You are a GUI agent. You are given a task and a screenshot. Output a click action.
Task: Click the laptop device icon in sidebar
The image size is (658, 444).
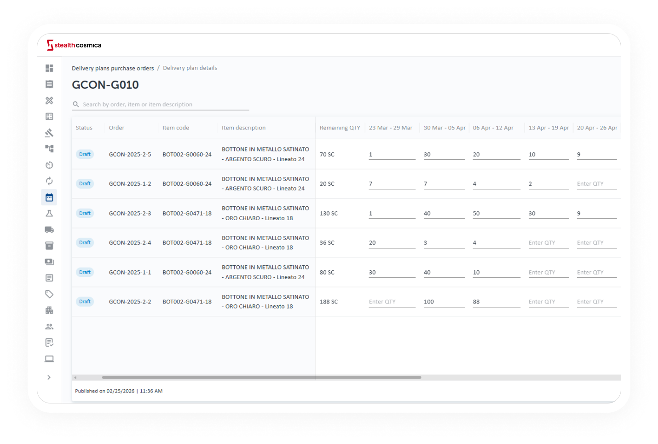click(x=49, y=359)
